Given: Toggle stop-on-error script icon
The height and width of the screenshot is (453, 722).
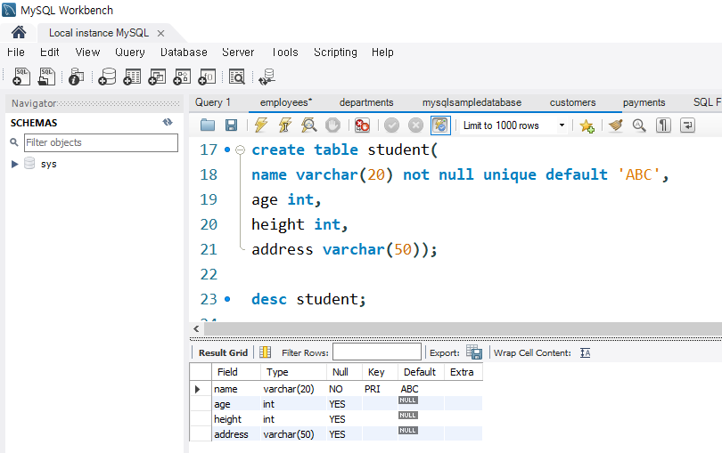Looking at the screenshot, I should pos(363,125).
